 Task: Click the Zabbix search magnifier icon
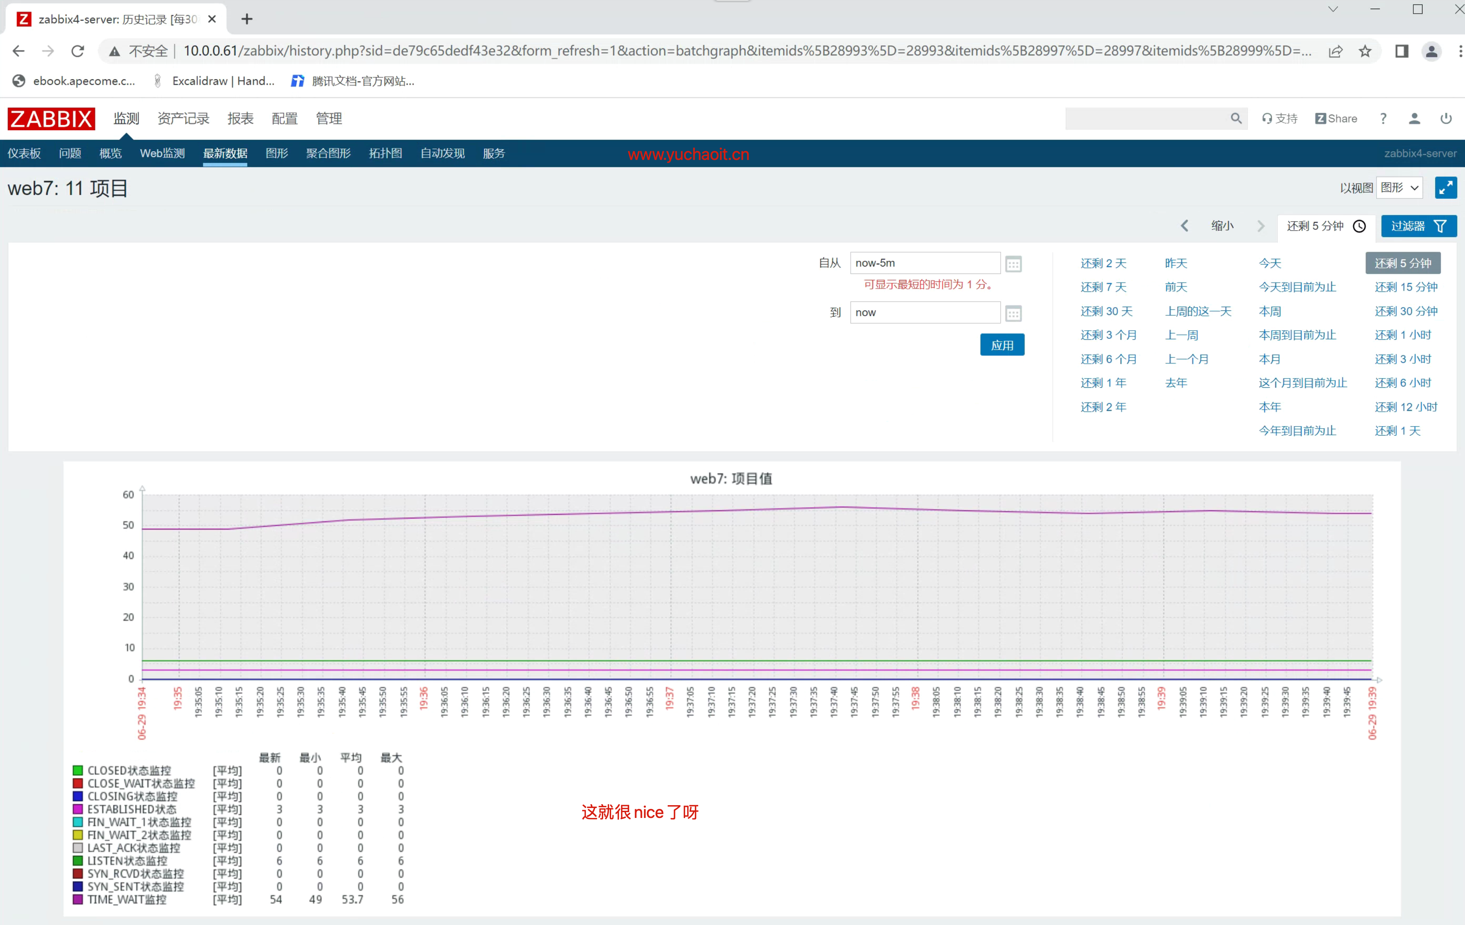pos(1236,119)
